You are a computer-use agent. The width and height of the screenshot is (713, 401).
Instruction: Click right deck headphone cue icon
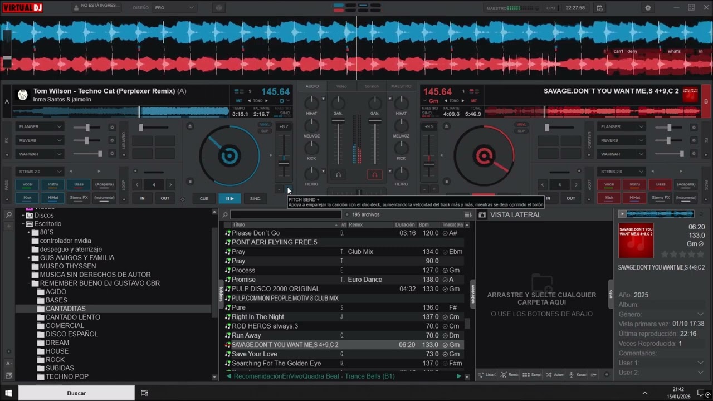click(374, 175)
